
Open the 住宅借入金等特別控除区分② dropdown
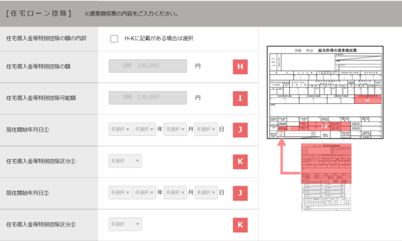click(x=125, y=224)
